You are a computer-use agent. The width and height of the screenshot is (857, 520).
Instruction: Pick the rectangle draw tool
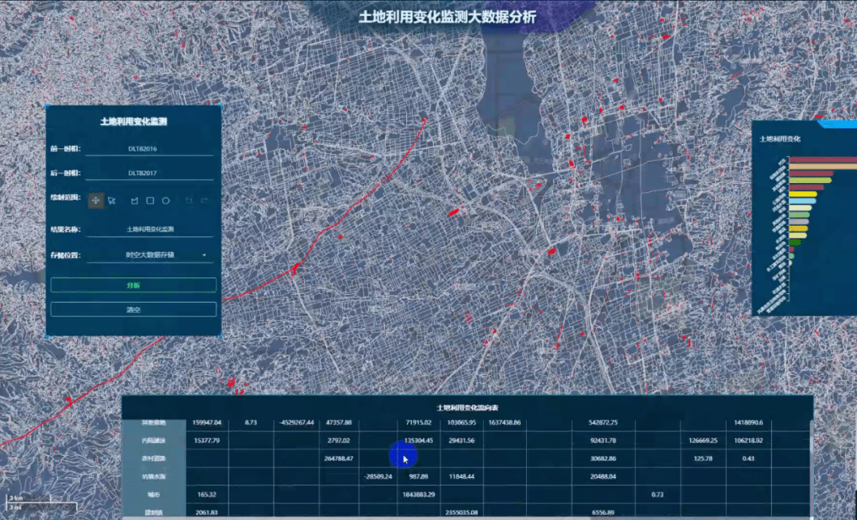coord(150,201)
